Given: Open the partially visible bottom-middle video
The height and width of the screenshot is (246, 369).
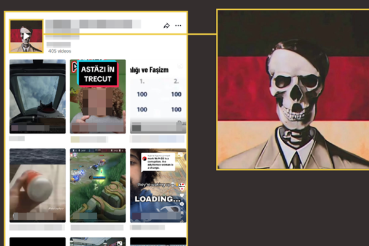Looking at the screenshot, I should point(98,242).
